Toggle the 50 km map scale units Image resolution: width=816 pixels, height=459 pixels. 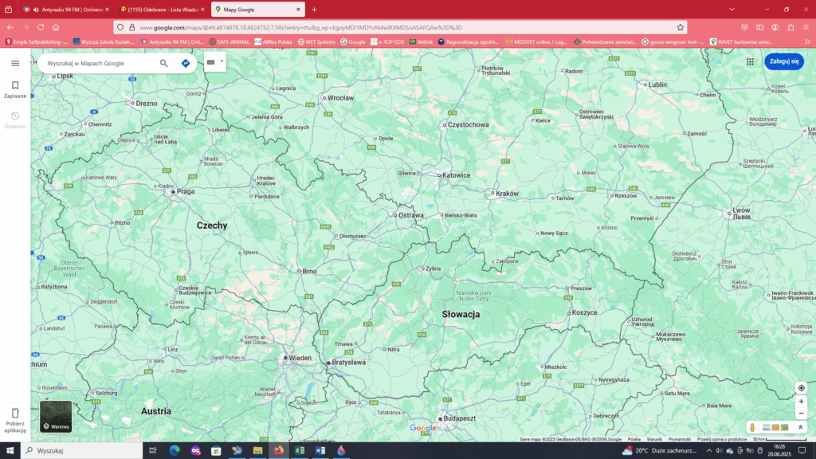tap(779, 439)
